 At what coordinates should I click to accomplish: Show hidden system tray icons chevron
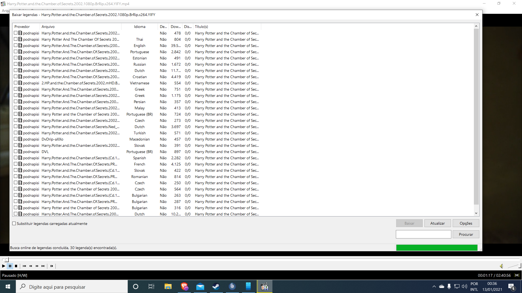click(434, 286)
